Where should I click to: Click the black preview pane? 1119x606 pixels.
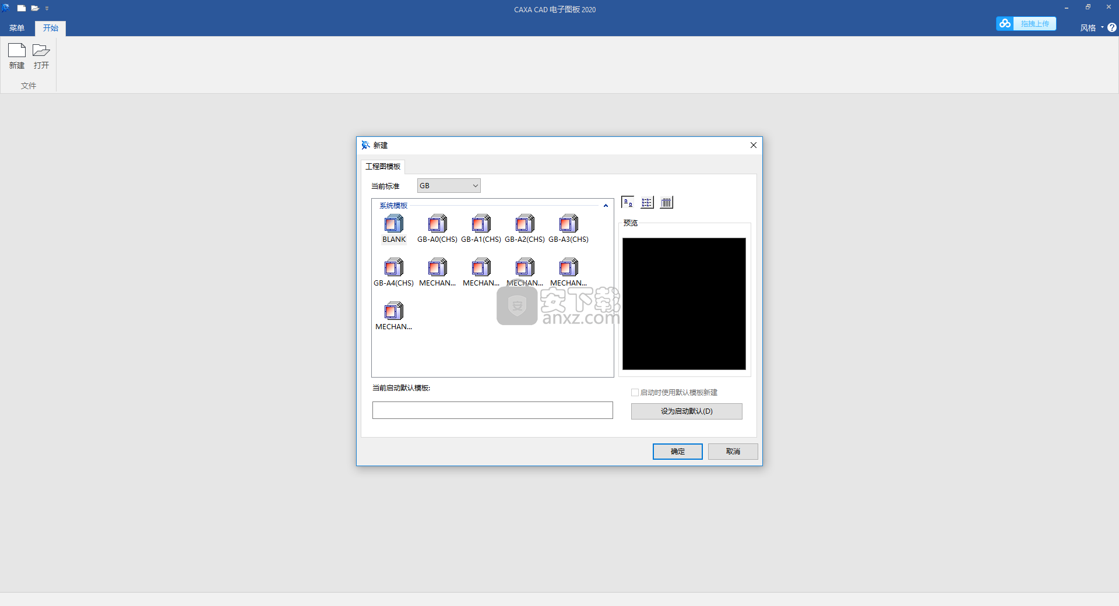[684, 304]
